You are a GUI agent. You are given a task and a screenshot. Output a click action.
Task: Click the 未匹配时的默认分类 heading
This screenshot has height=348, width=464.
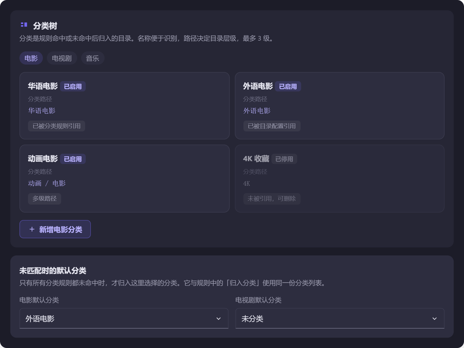[x=53, y=270]
